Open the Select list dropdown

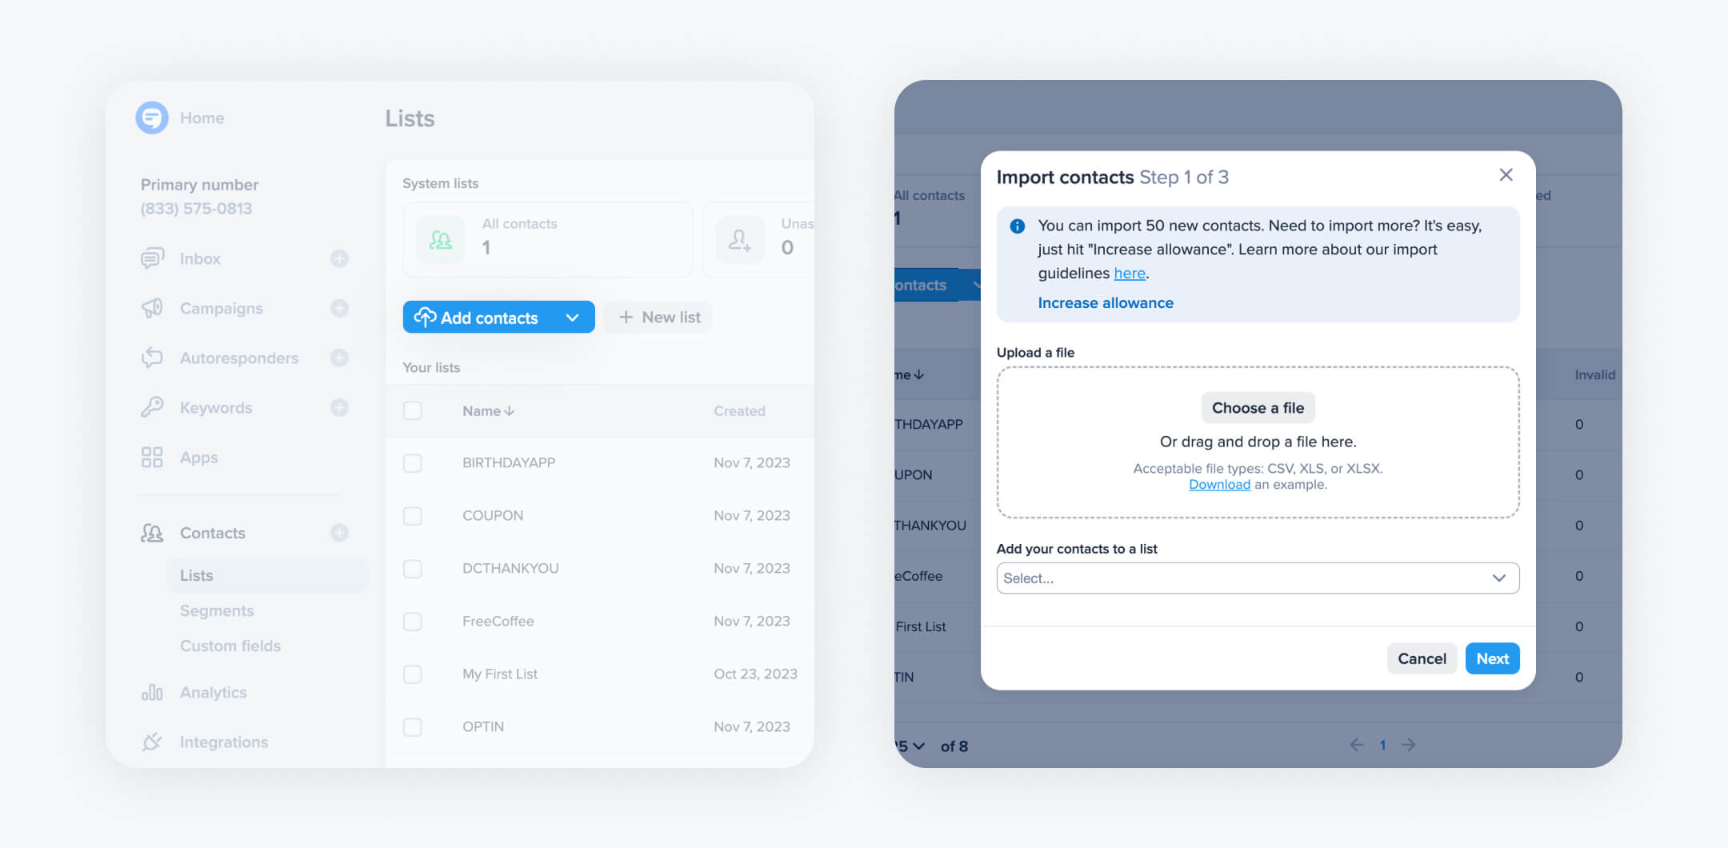click(1258, 578)
